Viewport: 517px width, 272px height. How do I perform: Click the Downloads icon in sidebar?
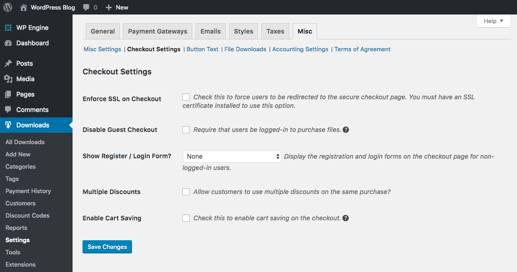point(8,125)
